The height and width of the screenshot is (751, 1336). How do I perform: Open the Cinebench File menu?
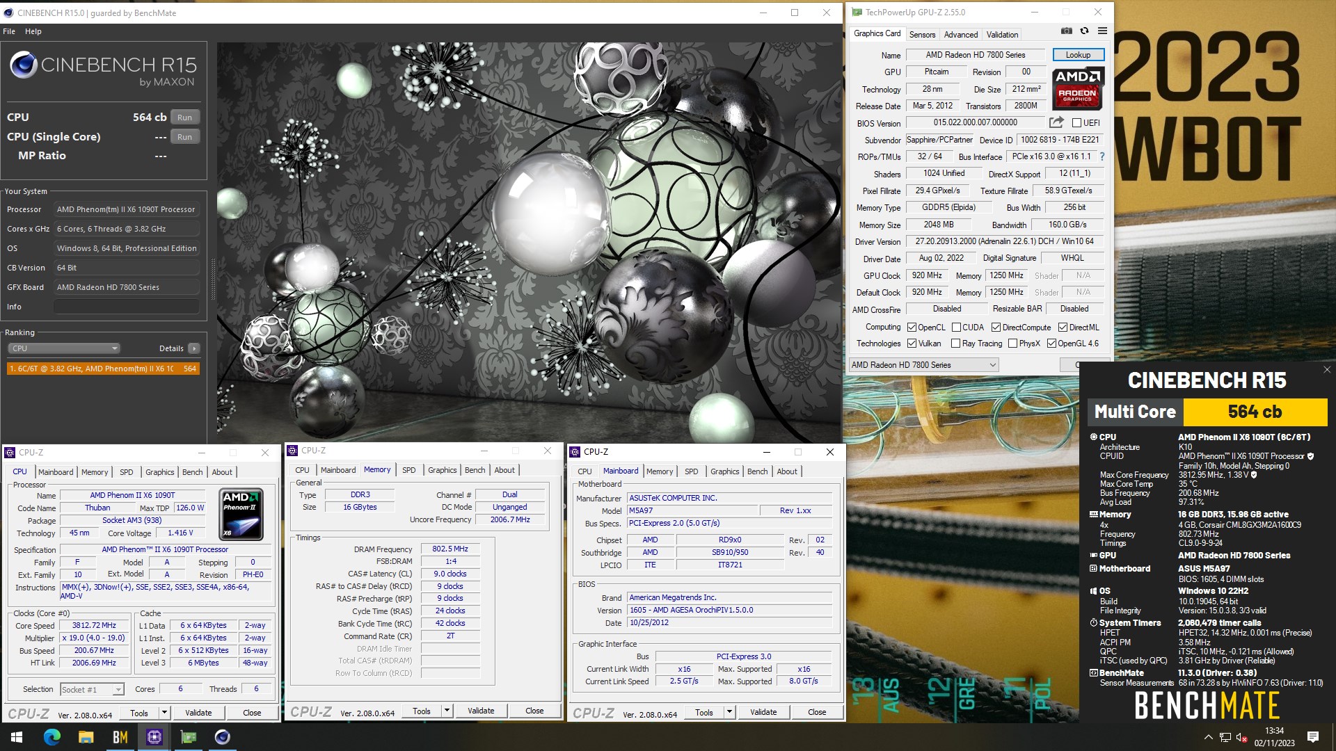(9, 31)
